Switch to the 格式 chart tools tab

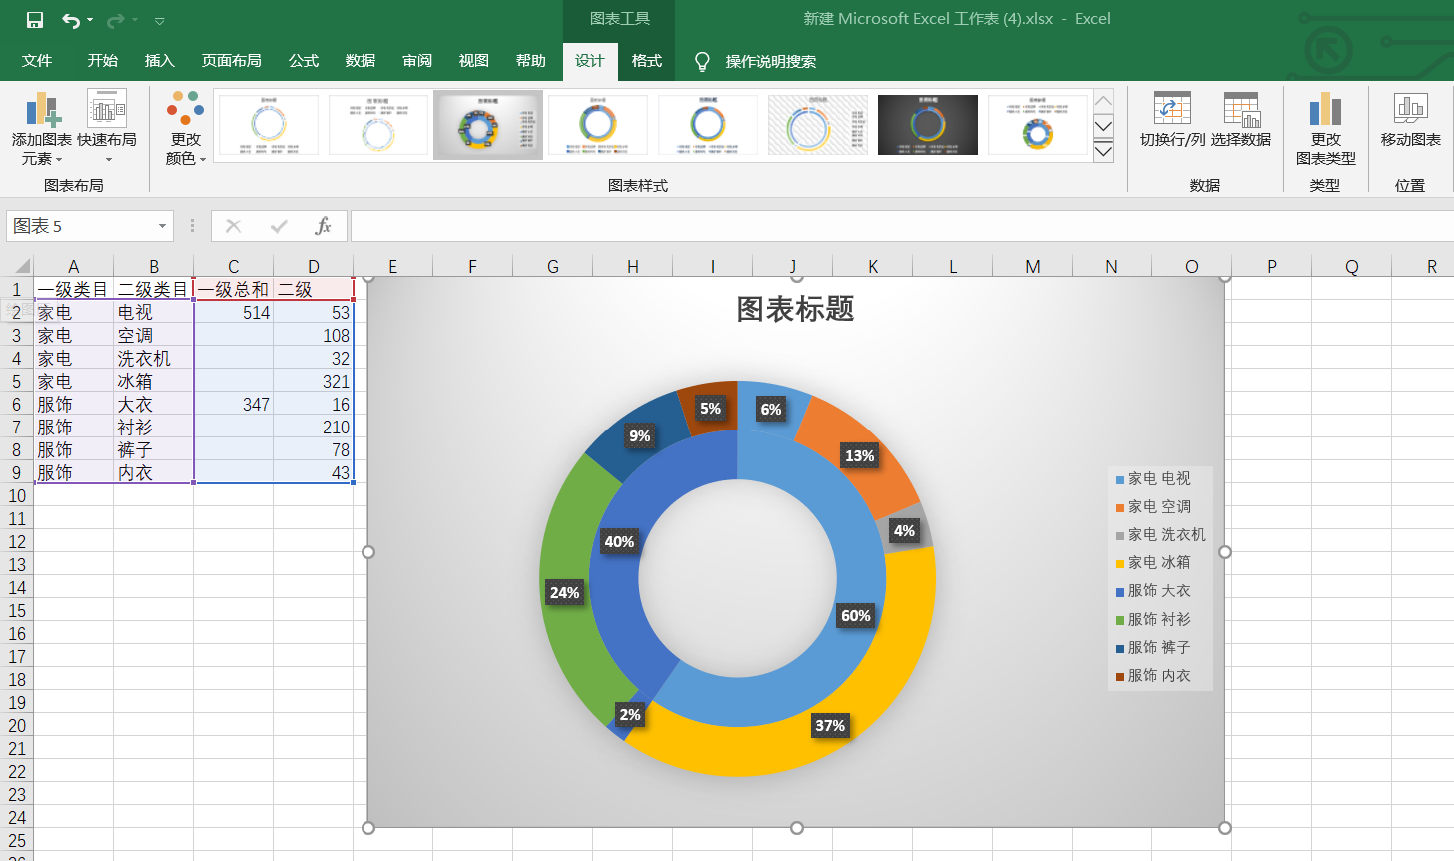pos(647,61)
